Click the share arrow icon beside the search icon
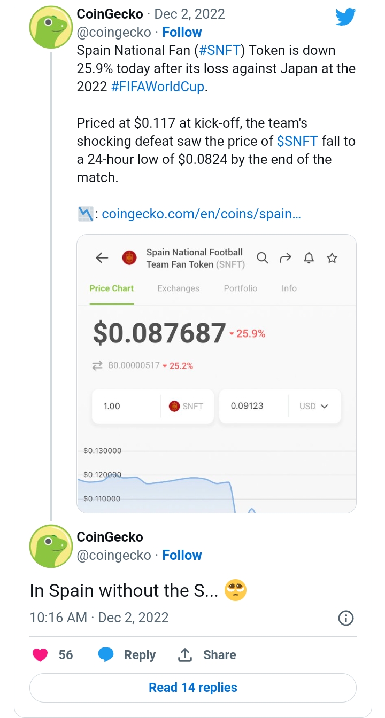This screenshot has height=718, width=385. [286, 259]
